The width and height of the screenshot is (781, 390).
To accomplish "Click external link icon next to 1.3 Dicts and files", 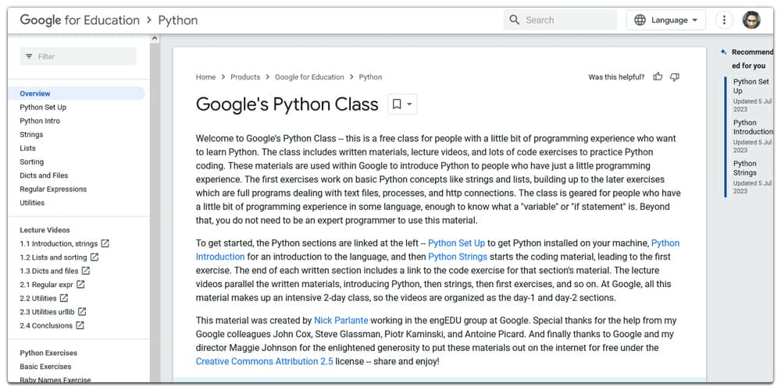I will 86,271.
